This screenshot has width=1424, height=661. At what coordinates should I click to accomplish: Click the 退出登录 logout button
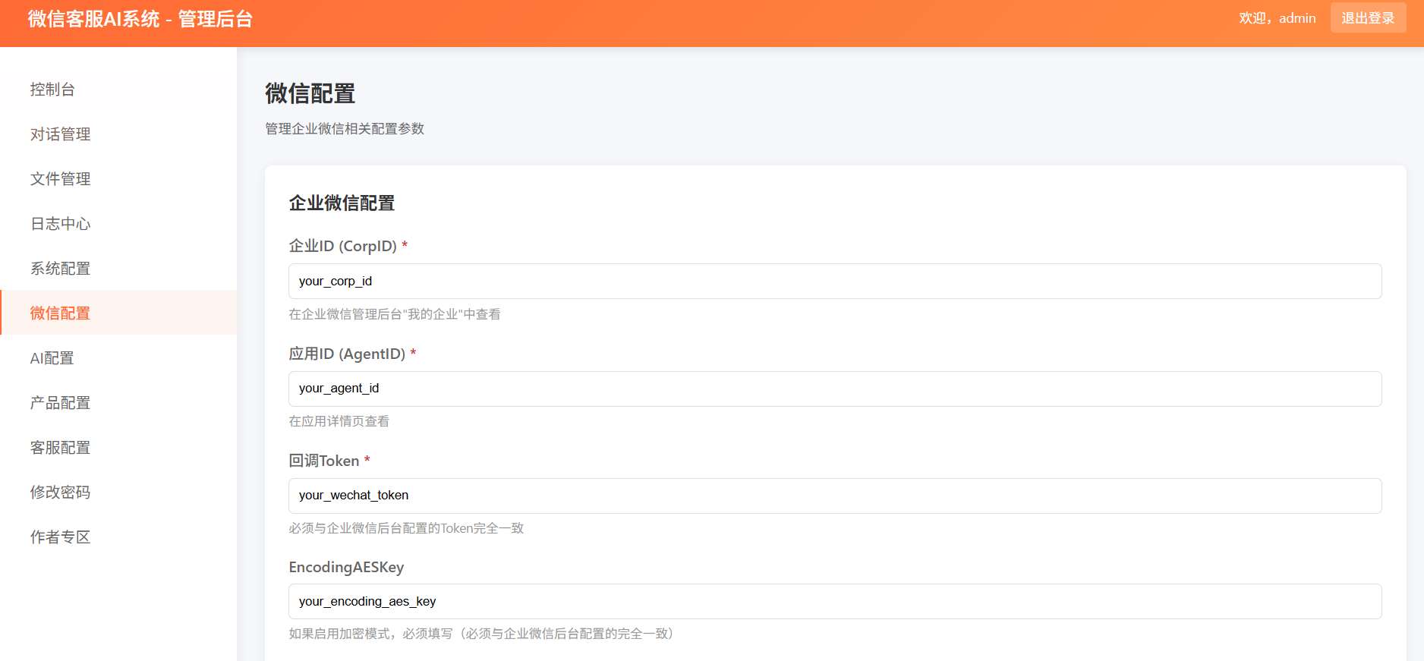[1367, 18]
